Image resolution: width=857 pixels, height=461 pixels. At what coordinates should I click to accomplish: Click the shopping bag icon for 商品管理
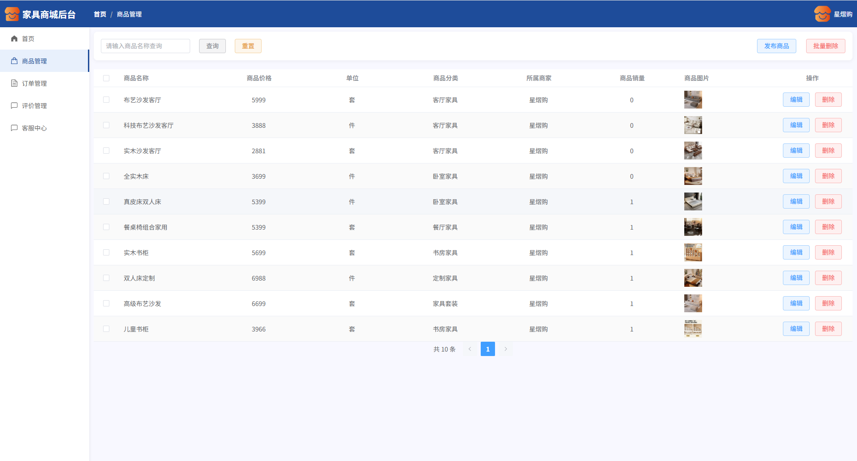pos(14,61)
